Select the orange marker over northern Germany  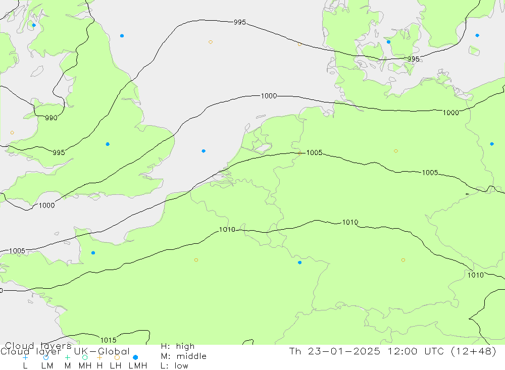(x=396, y=151)
